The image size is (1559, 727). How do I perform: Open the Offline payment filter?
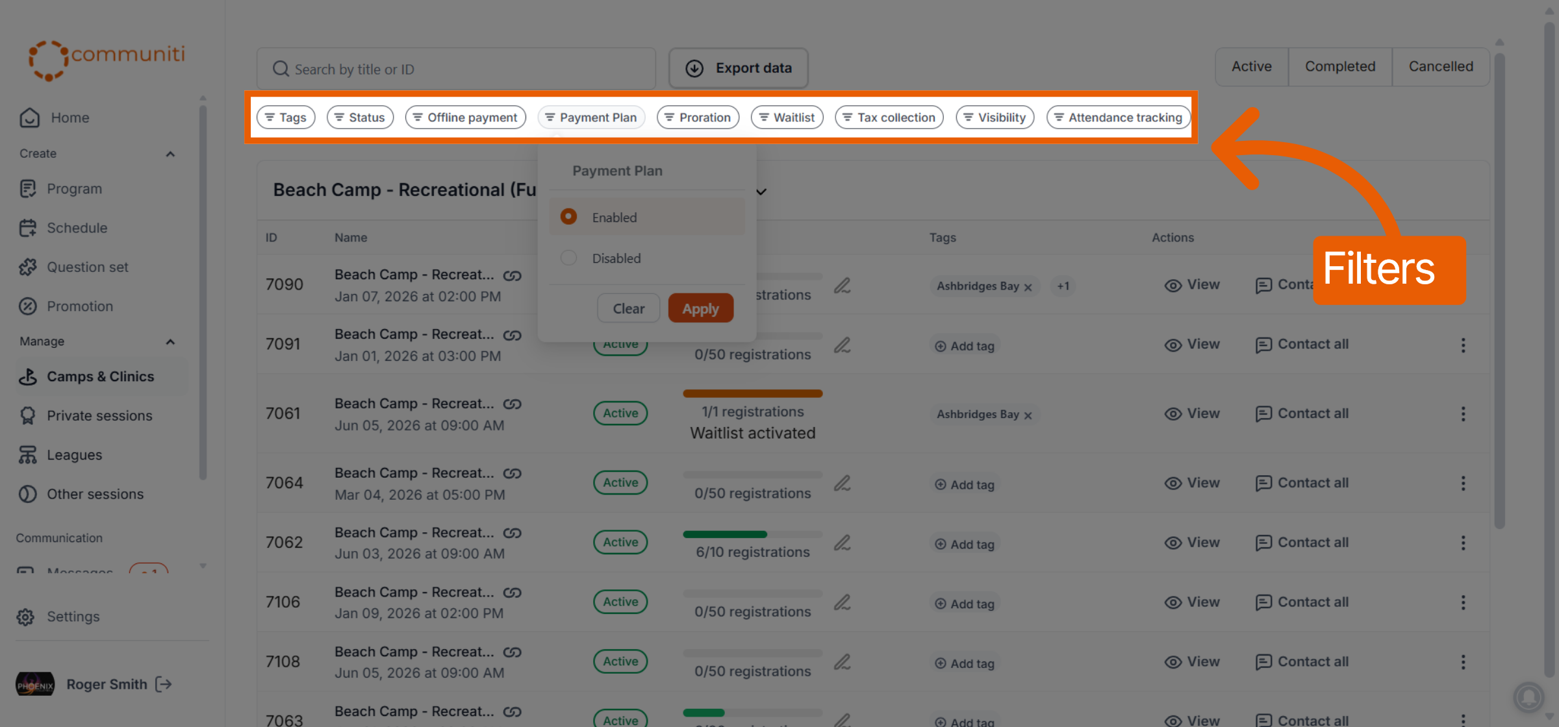tap(465, 117)
